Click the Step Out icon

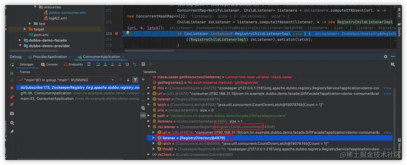(x=120, y=64)
